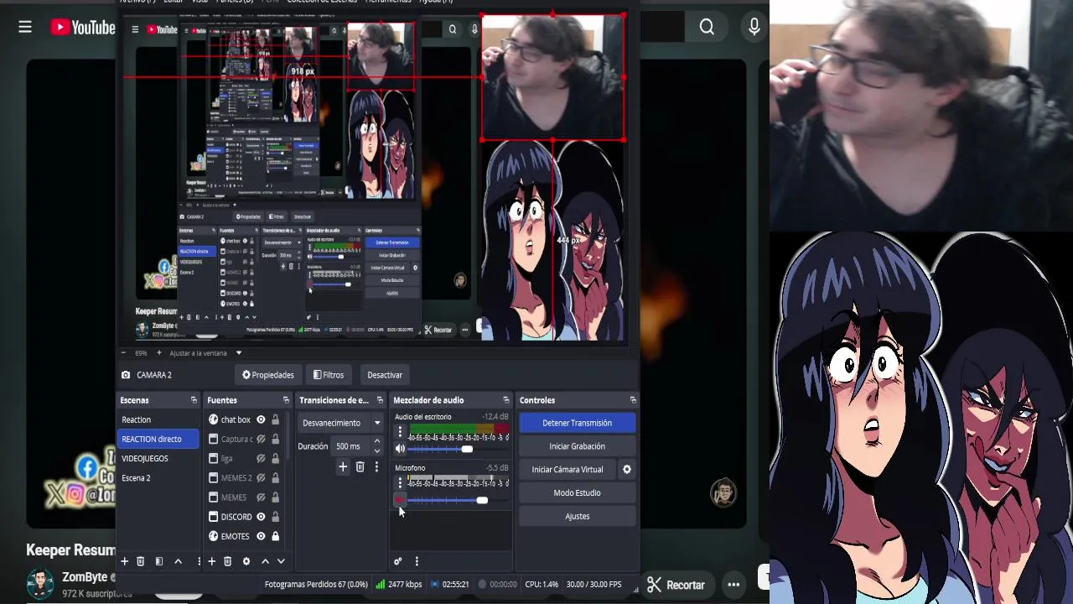Show the liga source
The height and width of the screenshot is (604, 1073).
coord(261,458)
